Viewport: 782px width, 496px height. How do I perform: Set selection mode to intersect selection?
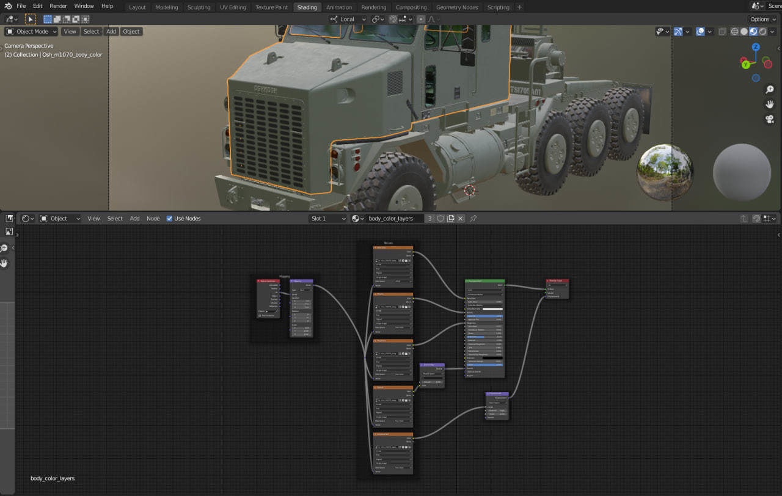(85, 19)
